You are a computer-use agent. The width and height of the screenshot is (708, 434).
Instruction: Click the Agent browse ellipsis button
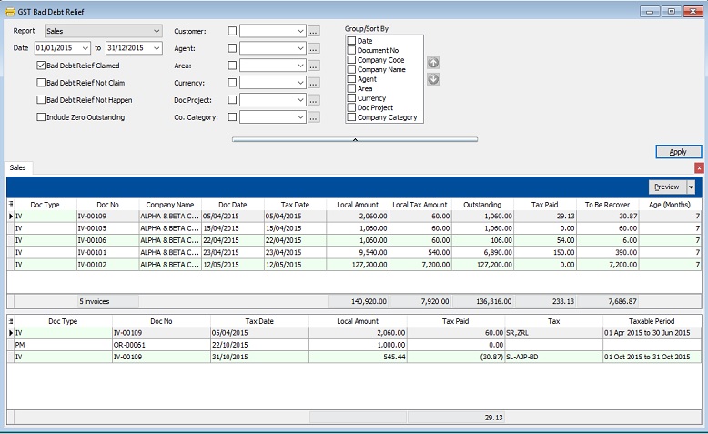(314, 48)
